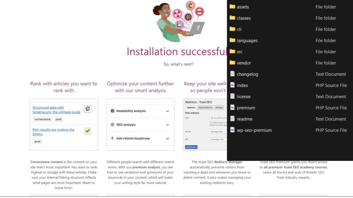
Task: Select the languages folder icon
Action: 232,40
